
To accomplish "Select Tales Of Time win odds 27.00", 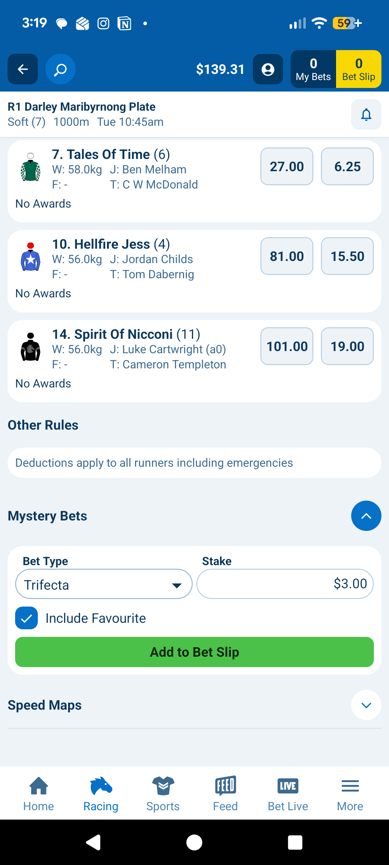I will tap(287, 167).
